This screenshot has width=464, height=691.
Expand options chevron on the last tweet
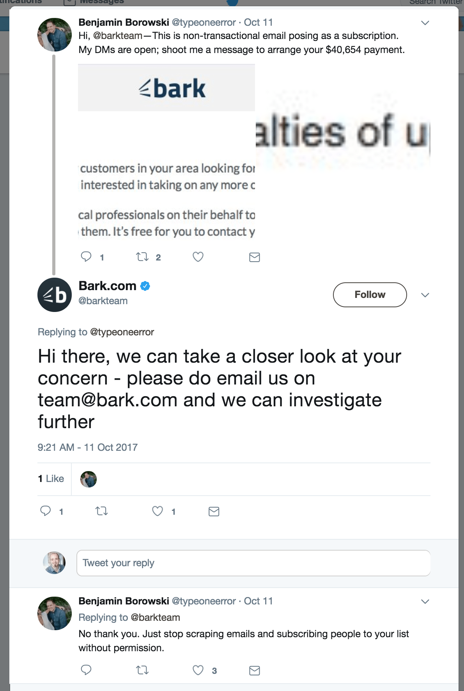(425, 601)
